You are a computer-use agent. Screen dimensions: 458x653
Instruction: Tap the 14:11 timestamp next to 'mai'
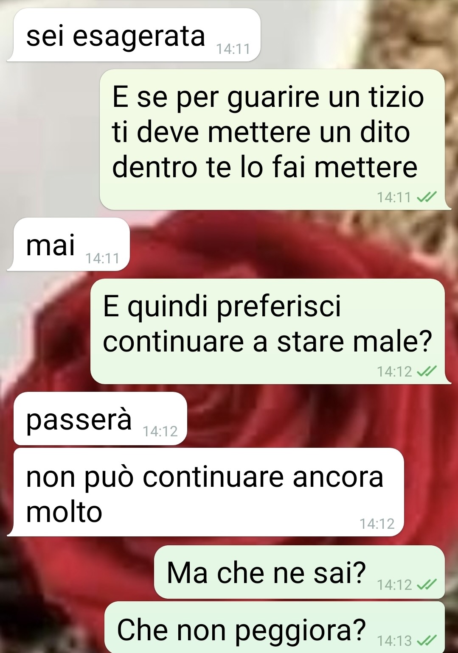pos(102,258)
